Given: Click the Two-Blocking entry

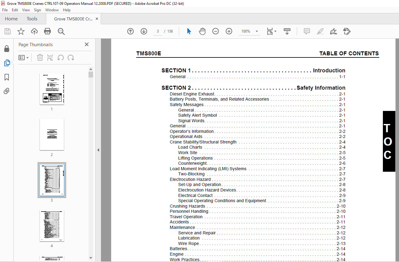Looking at the screenshot, I should [x=262, y=174].
